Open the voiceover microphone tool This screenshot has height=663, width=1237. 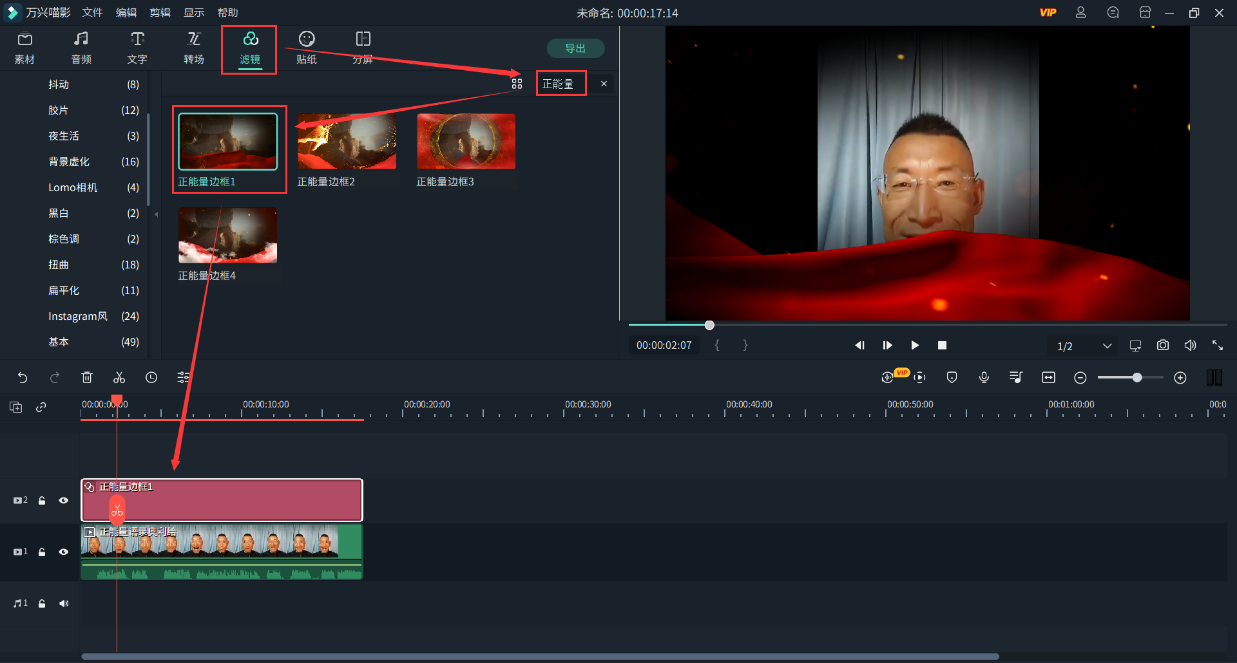(984, 378)
